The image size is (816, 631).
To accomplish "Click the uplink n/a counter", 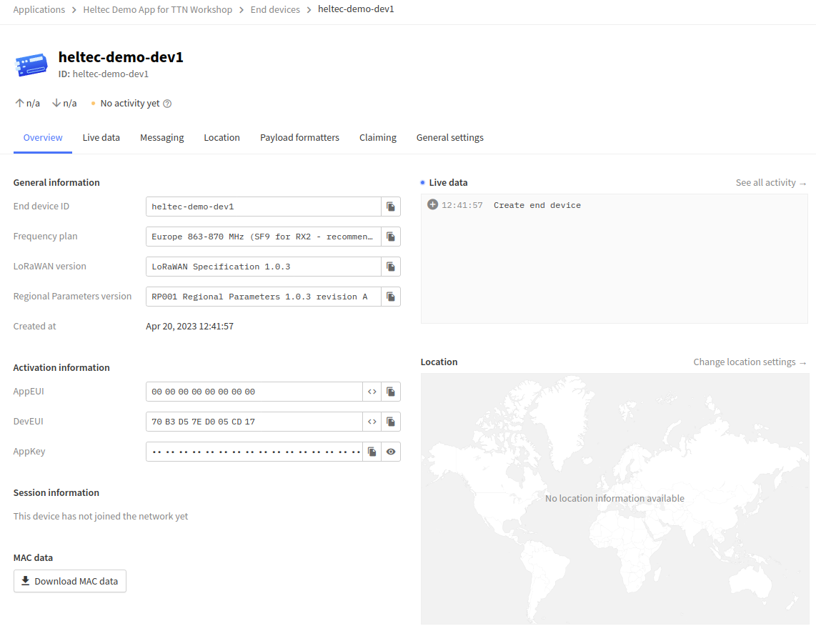I will (28, 103).
